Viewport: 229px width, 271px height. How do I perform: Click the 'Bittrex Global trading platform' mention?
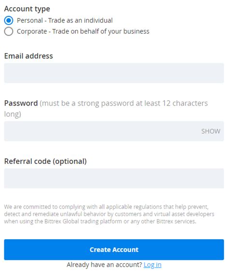click(x=83, y=221)
